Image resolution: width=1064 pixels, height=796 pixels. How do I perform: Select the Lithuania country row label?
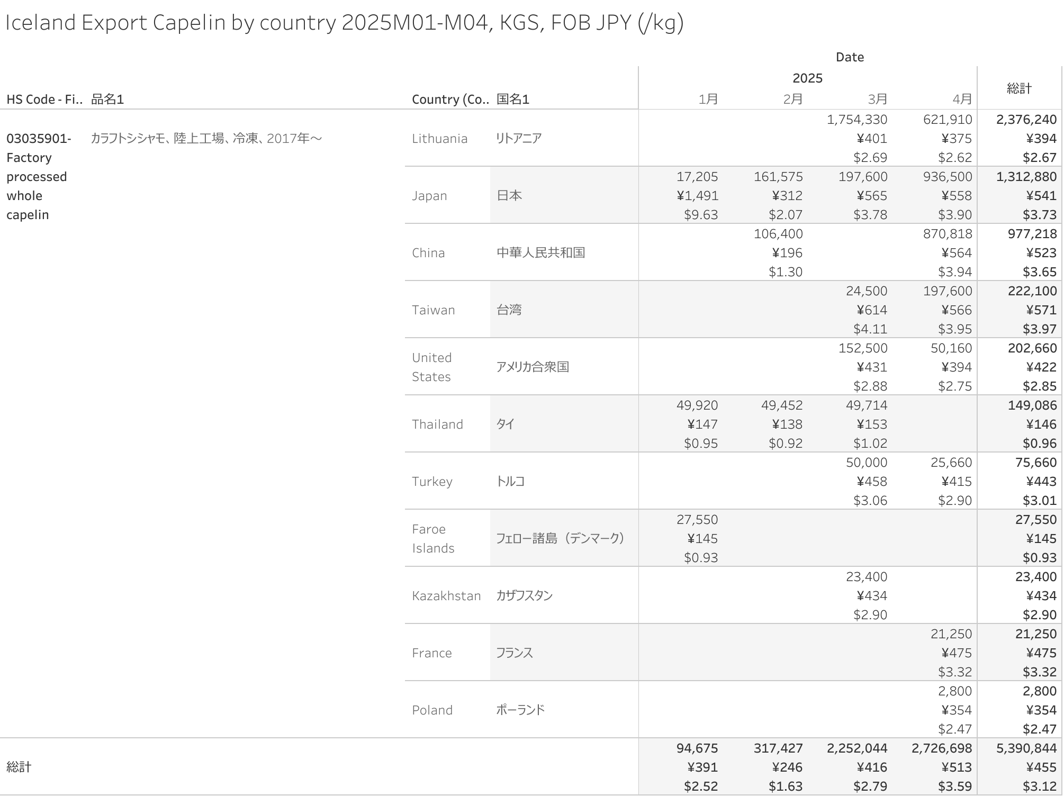(440, 139)
